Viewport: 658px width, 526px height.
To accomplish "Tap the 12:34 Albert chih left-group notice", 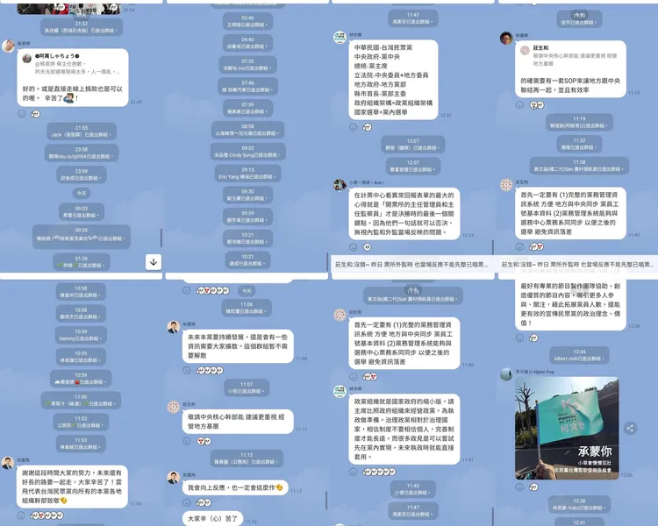I will point(579,355).
